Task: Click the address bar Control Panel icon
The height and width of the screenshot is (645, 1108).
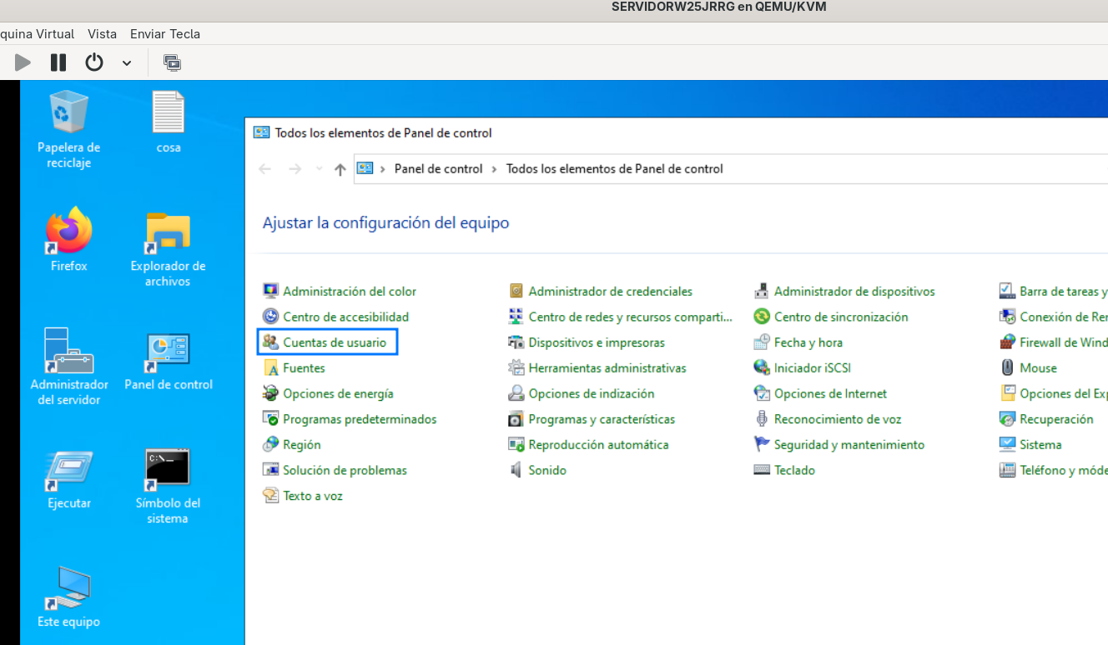Action: (365, 168)
